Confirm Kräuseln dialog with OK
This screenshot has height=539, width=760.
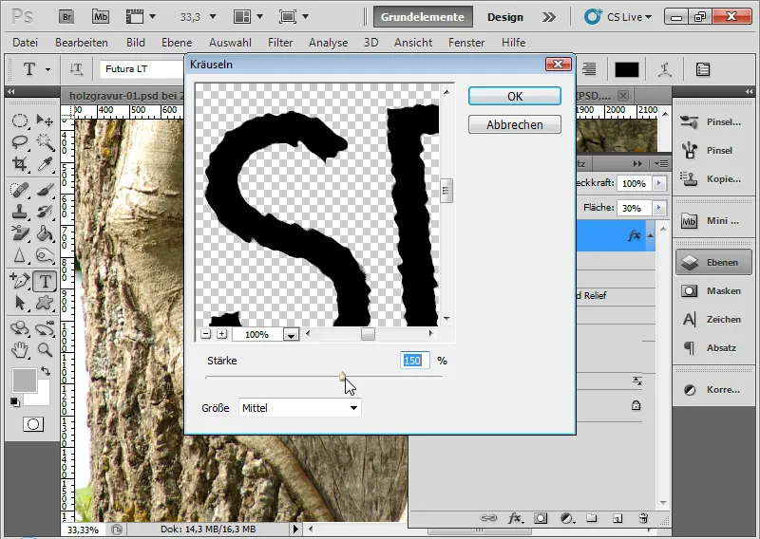coord(515,96)
